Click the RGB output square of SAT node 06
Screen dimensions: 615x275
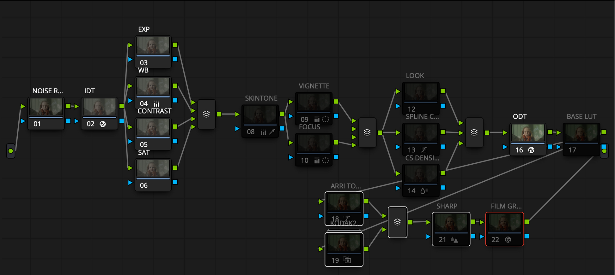point(175,168)
